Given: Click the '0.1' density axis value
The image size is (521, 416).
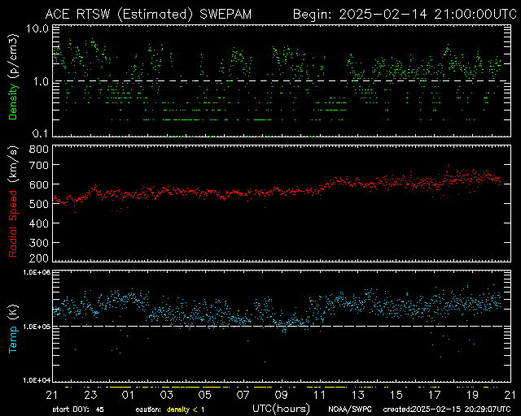Looking at the screenshot, I should click(x=40, y=133).
